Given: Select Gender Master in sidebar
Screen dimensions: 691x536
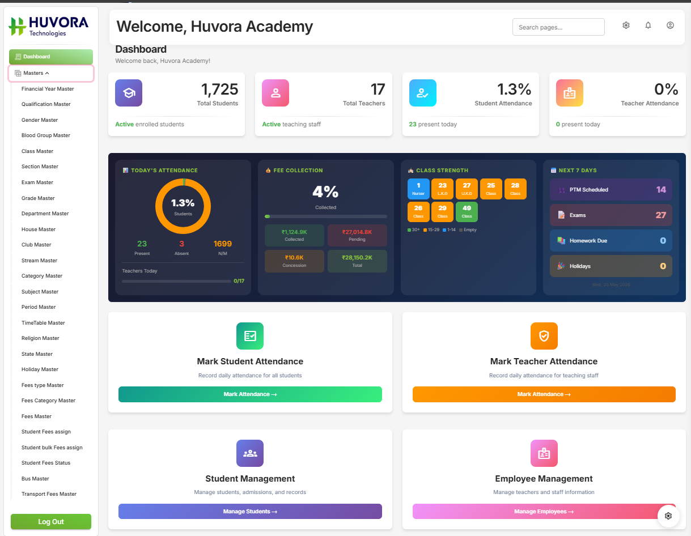Looking at the screenshot, I should (x=40, y=120).
